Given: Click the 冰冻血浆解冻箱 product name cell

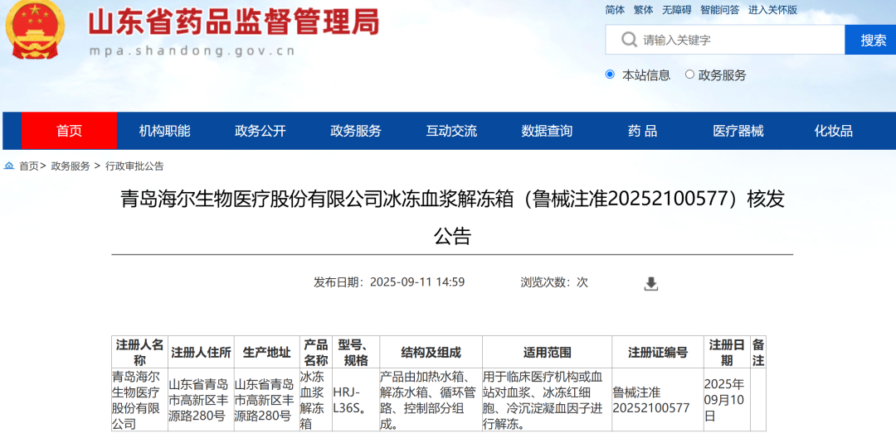Looking at the screenshot, I should 315,400.
